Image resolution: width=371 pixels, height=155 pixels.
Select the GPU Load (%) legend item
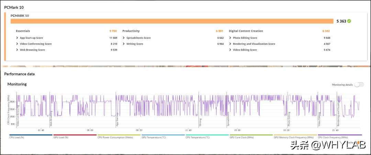pyautogui.click(x=61, y=137)
